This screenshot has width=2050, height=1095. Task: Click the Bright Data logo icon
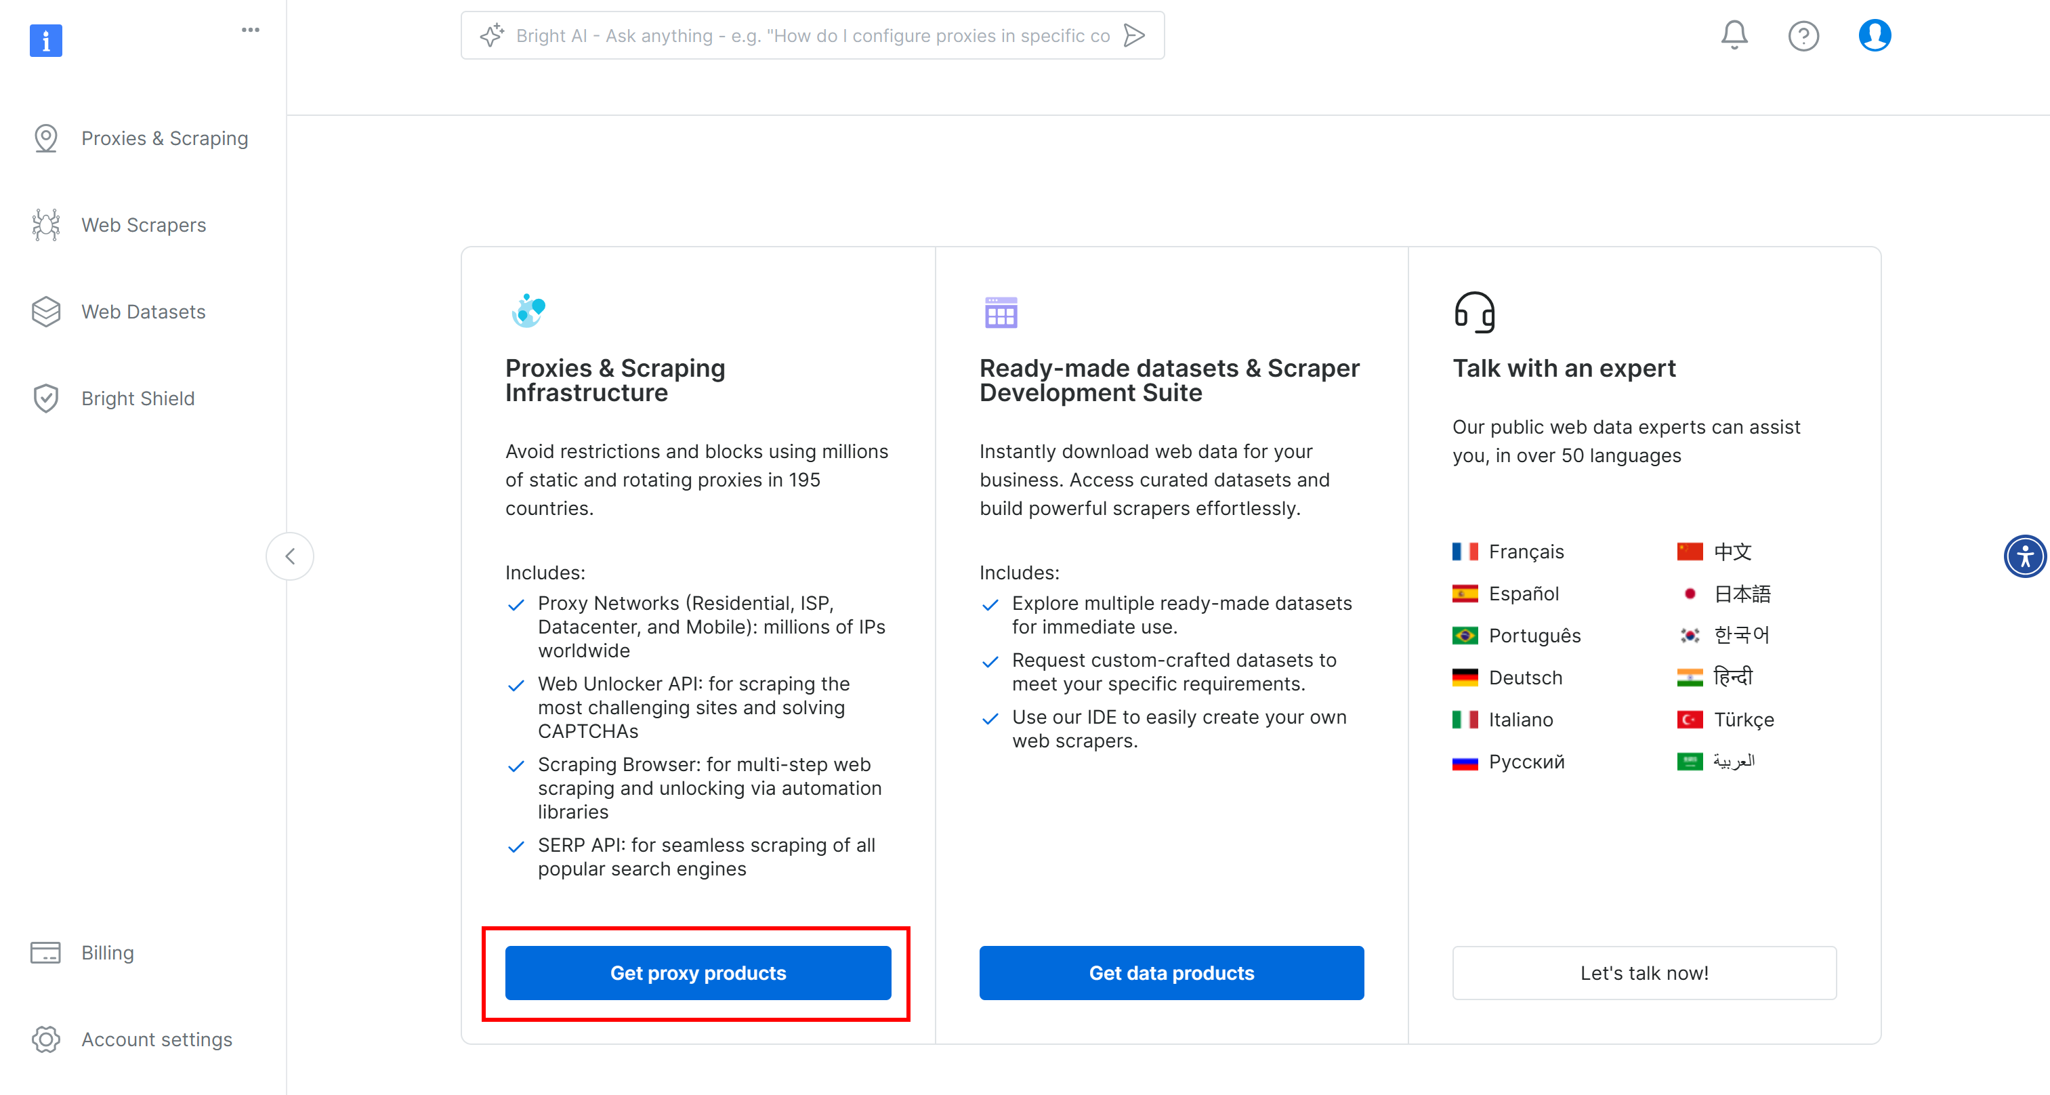[46, 40]
